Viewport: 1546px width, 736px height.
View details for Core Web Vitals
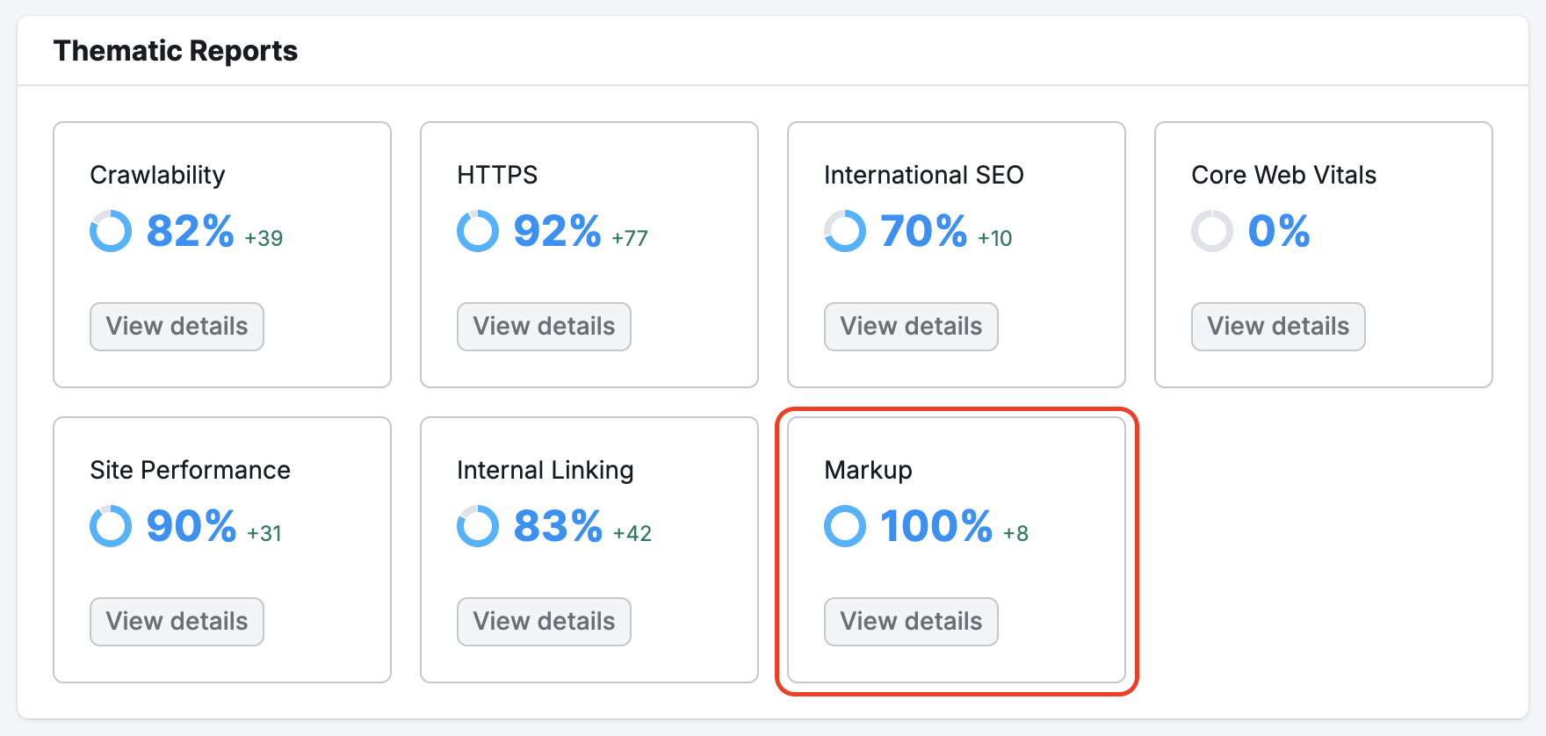[1278, 327]
